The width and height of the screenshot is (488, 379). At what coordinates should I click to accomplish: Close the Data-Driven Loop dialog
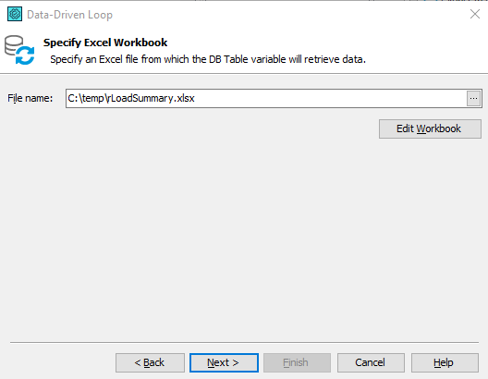[x=475, y=14]
